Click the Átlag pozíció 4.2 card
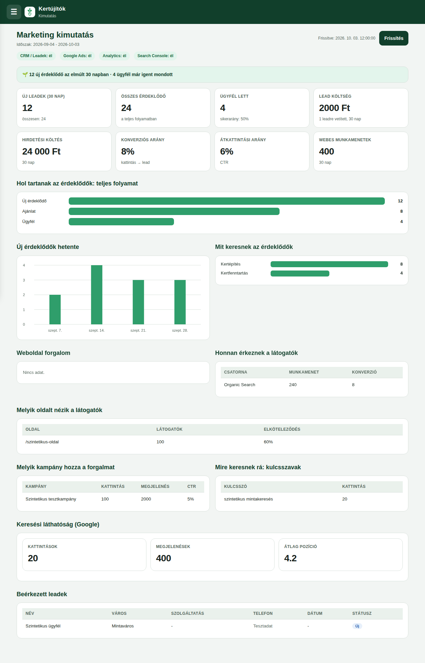The height and width of the screenshot is (663, 425). click(341, 555)
